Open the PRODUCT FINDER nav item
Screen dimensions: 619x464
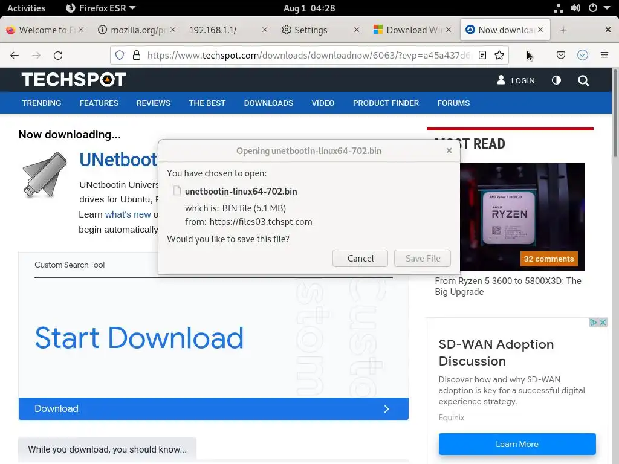click(x=386, y=103)
